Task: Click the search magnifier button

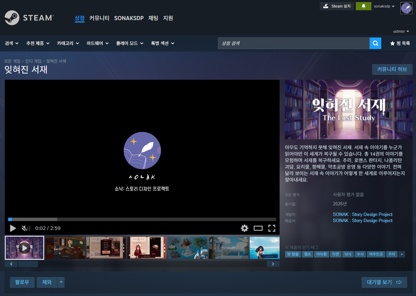Action: pos(375,43)
